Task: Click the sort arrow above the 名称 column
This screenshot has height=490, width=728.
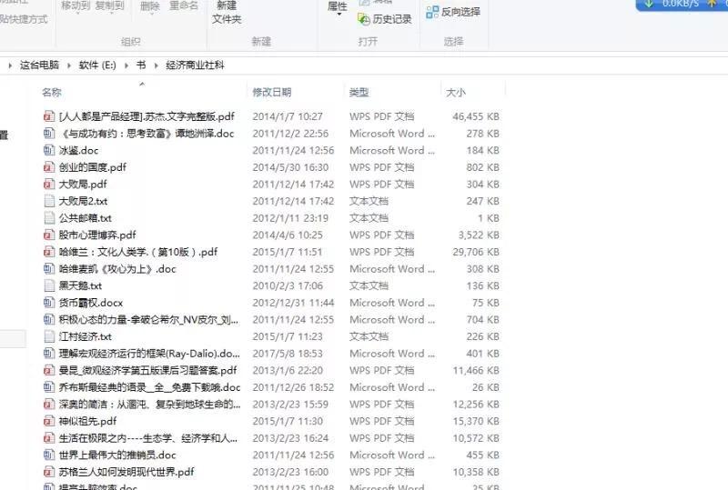Action: (x=142, y=84)
